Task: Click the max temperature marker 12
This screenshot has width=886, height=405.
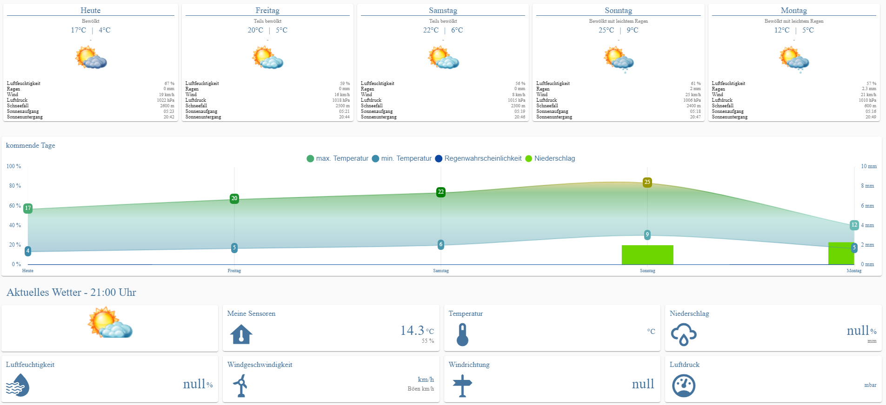Action: [x=854, y=225]
